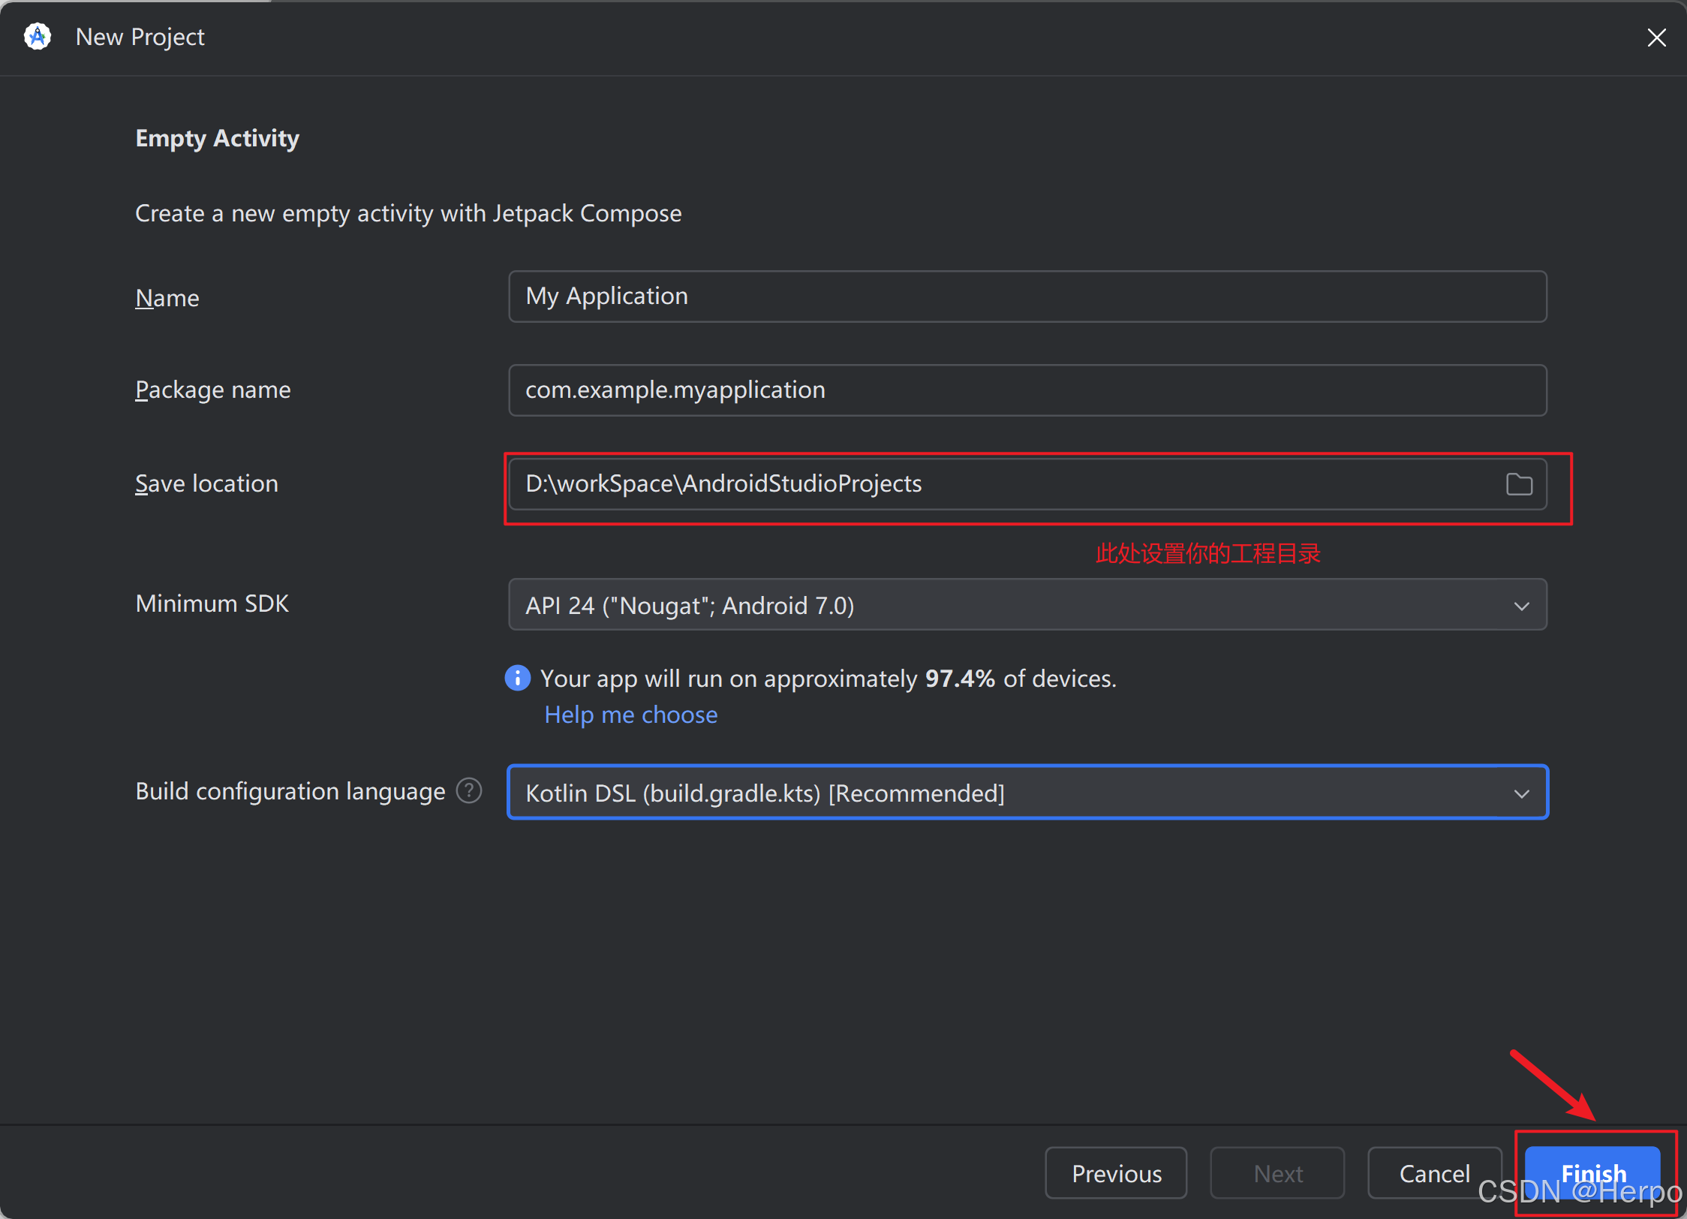This screenshot has width=1687, height=1219.
Task: Click the Package name input field
Action: point(1027,390)
